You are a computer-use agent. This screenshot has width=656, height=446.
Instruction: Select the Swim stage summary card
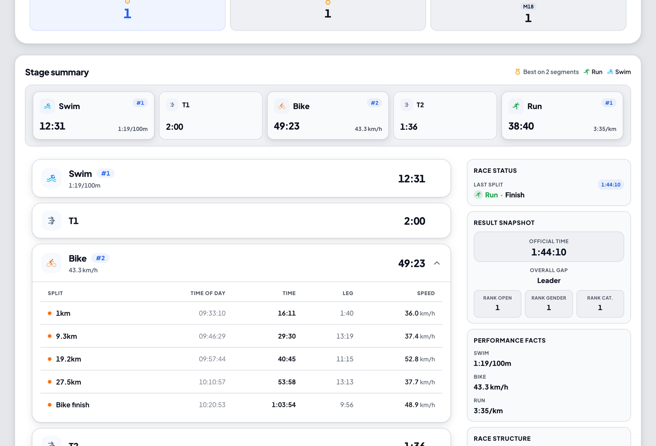(94, 115)
